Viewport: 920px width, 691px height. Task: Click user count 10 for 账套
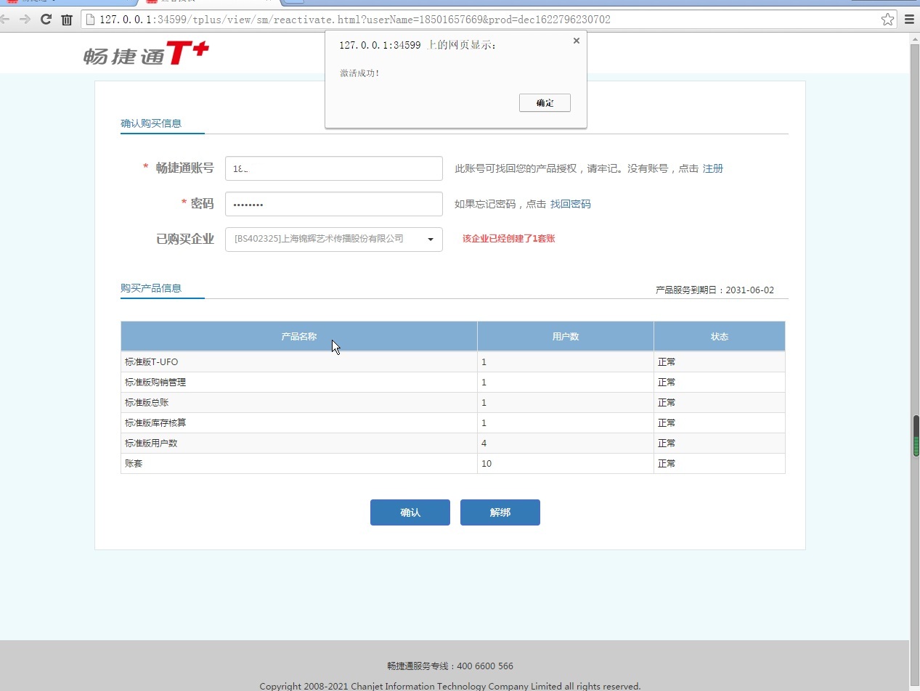[x=487, y=463]
